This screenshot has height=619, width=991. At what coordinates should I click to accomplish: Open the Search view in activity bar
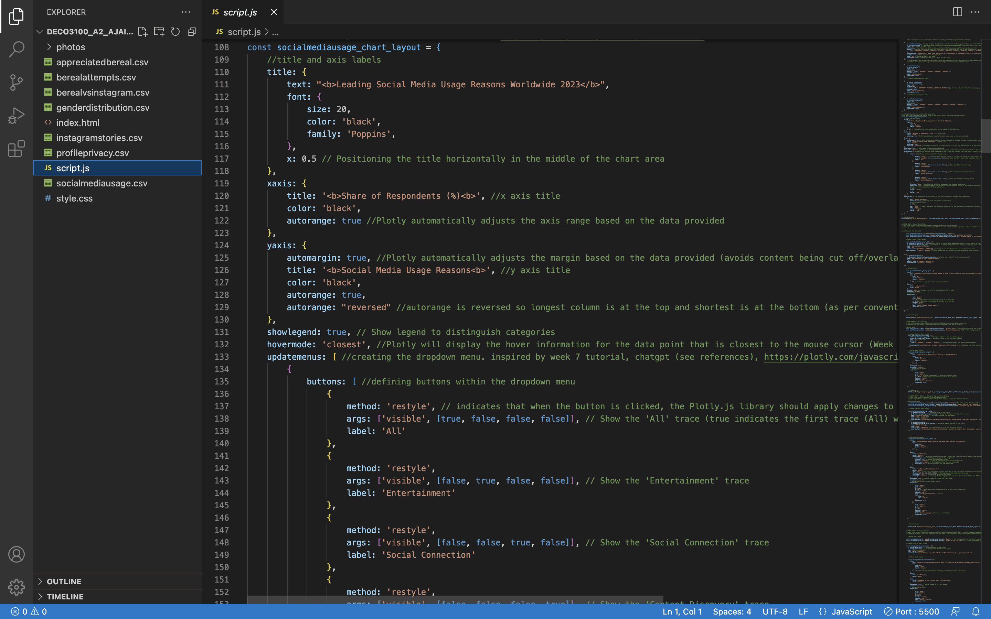pyautogui.click(x=17, y=49)
